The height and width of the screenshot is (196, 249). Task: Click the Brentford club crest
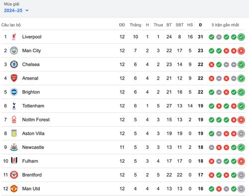[x=14, y=175]
